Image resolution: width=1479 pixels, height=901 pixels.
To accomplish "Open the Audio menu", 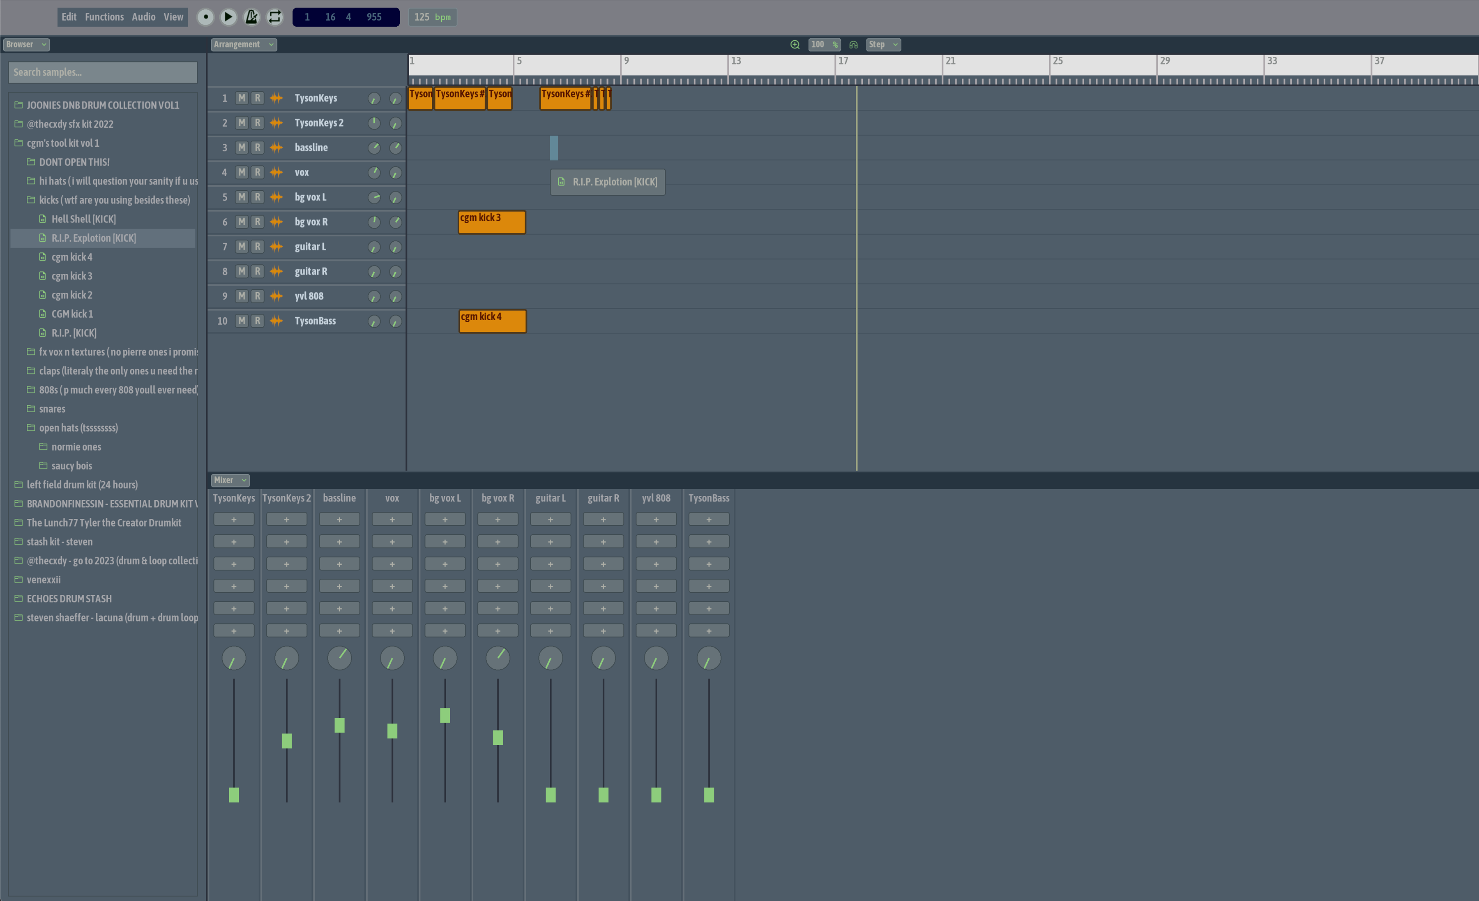I will pyautogui.click(x=143, y=17).
